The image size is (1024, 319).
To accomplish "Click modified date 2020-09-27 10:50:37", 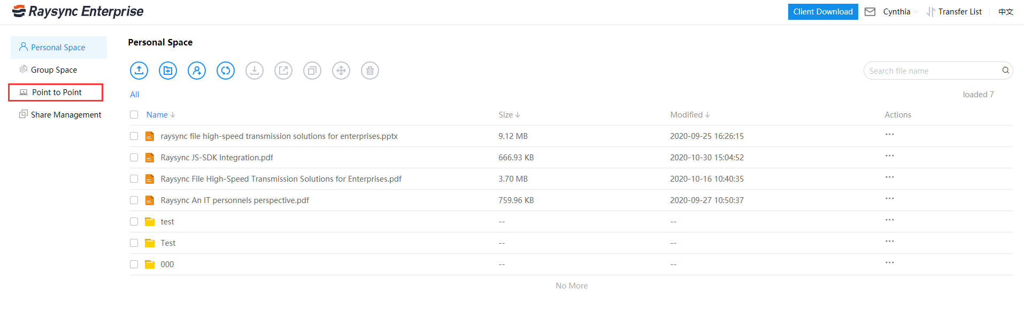I will point(707,200).
